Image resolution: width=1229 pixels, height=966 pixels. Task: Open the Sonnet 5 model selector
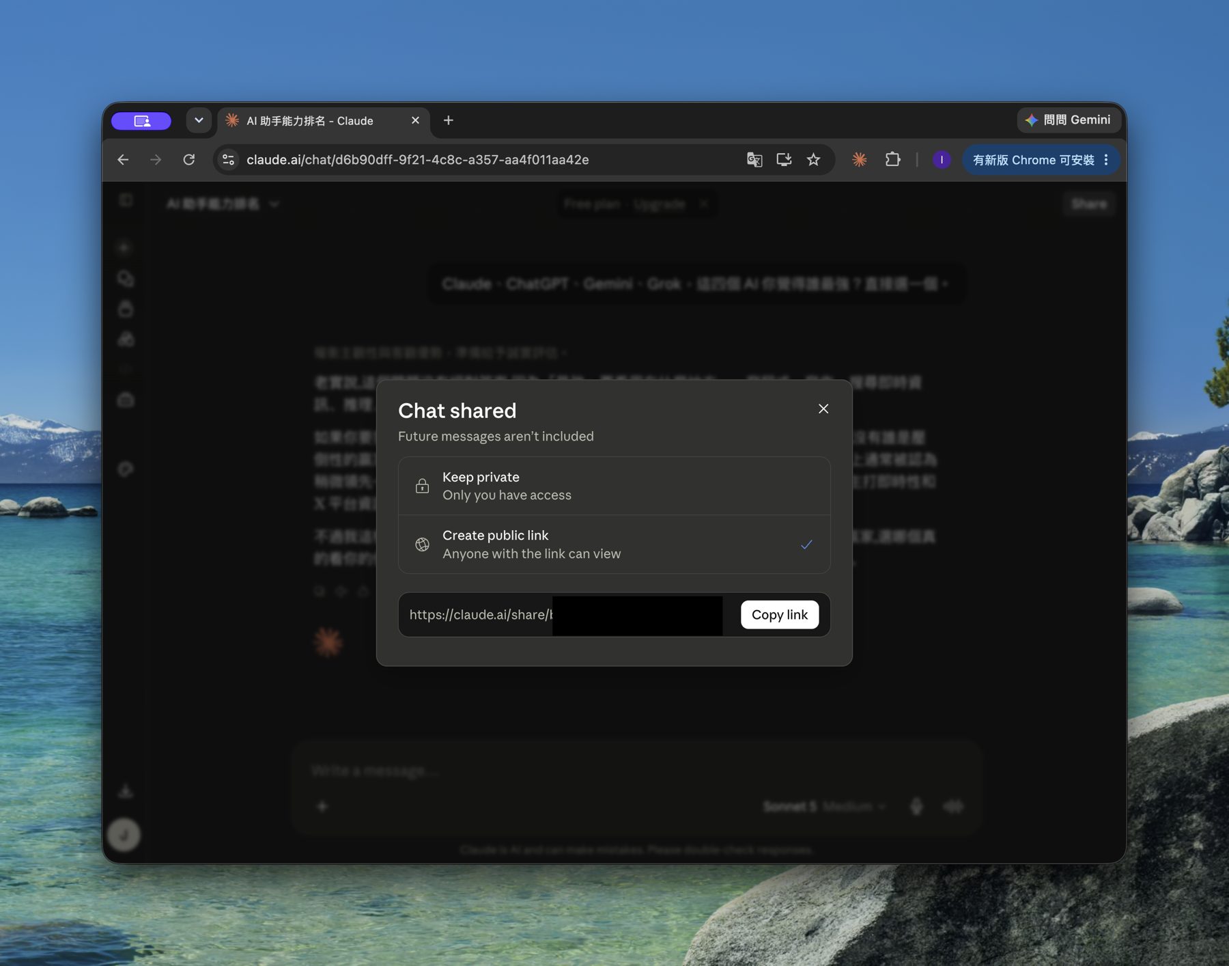pos(825,807)
